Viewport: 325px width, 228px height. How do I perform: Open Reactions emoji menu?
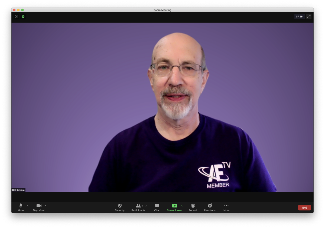pyautogui.click(x=210, y=207)
